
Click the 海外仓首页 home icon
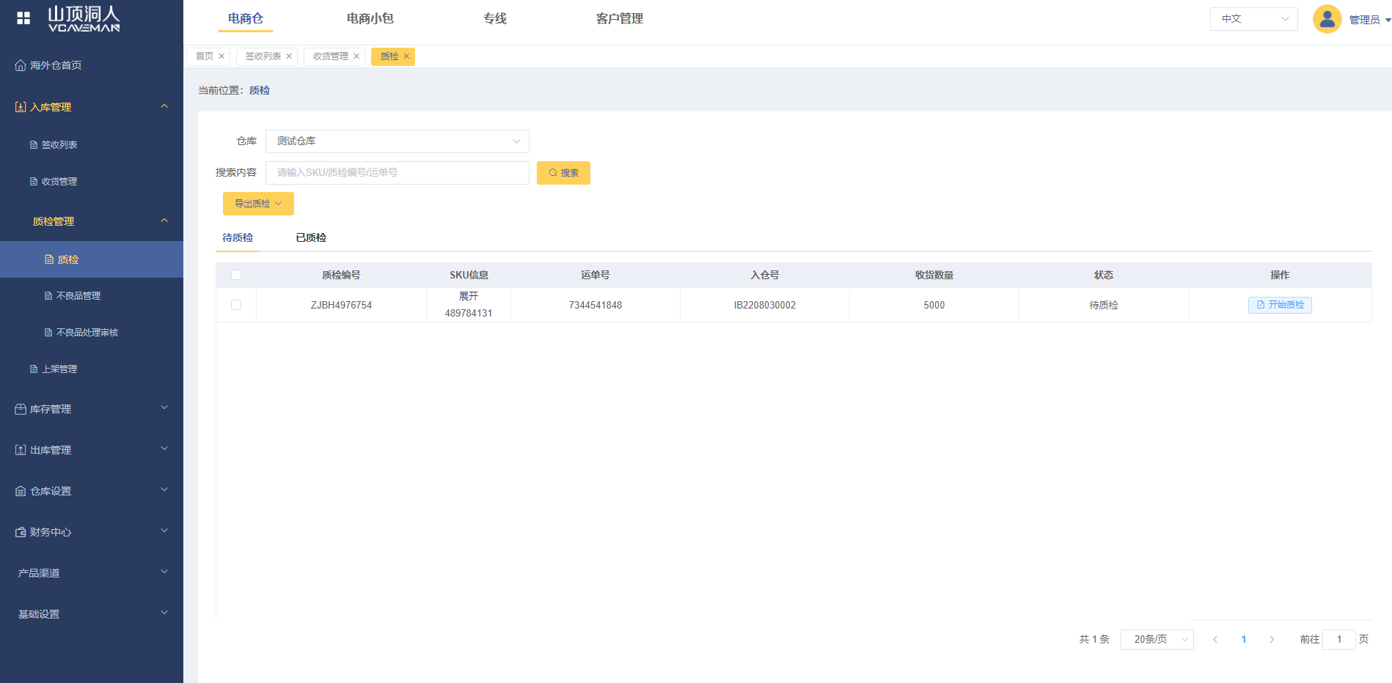pyautogui.click(x=21, y=65)
